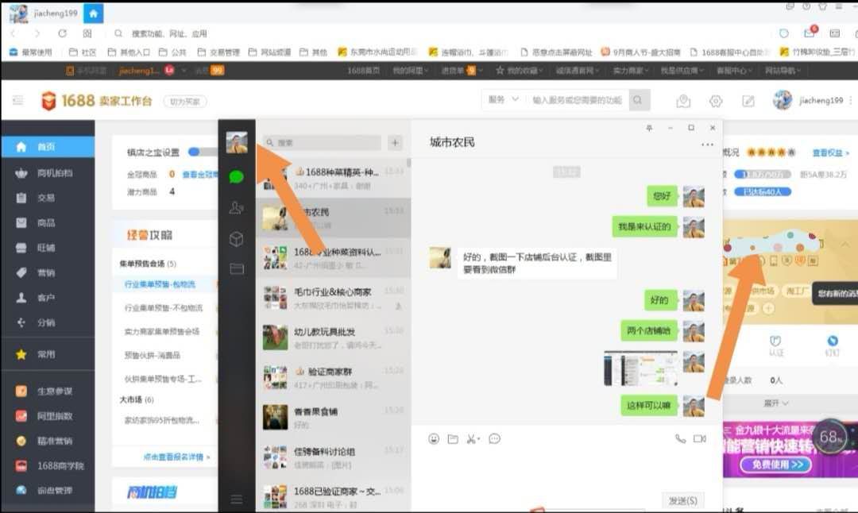The height and width of the screenshot is (513, 858).
Task: Open 行业集单预售-包物流 link
Action: pyautogui.click(x=160, y=284)
